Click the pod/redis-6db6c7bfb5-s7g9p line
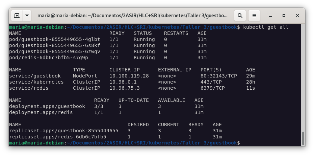 click(48, 58)
